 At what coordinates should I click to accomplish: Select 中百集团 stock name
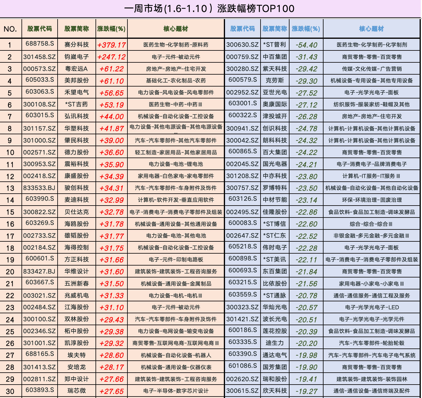pyautogui.click(x=275, y=57)
